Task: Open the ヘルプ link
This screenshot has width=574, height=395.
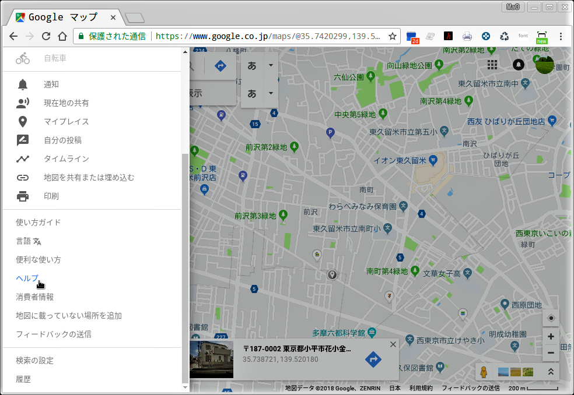Action: 27,278
